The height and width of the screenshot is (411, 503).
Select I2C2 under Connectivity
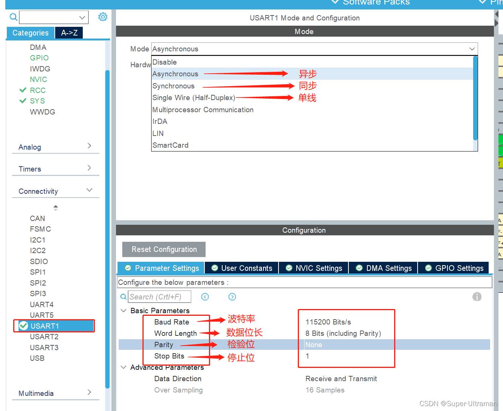pyautogui.click(x=38, y=250)
